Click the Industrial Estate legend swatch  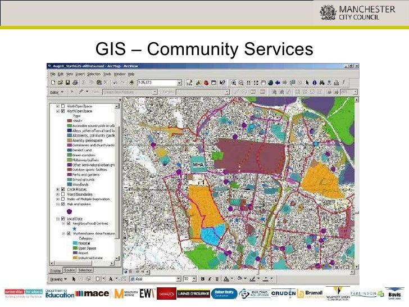click(75, 258)
